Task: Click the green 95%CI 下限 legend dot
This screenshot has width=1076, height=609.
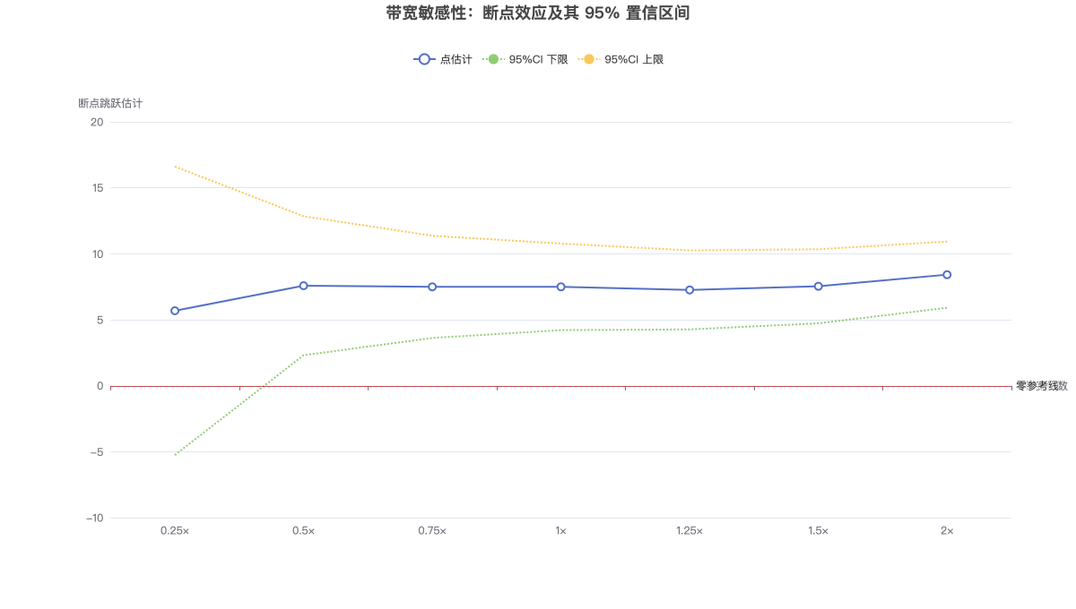Action: [x=493, y=59]
